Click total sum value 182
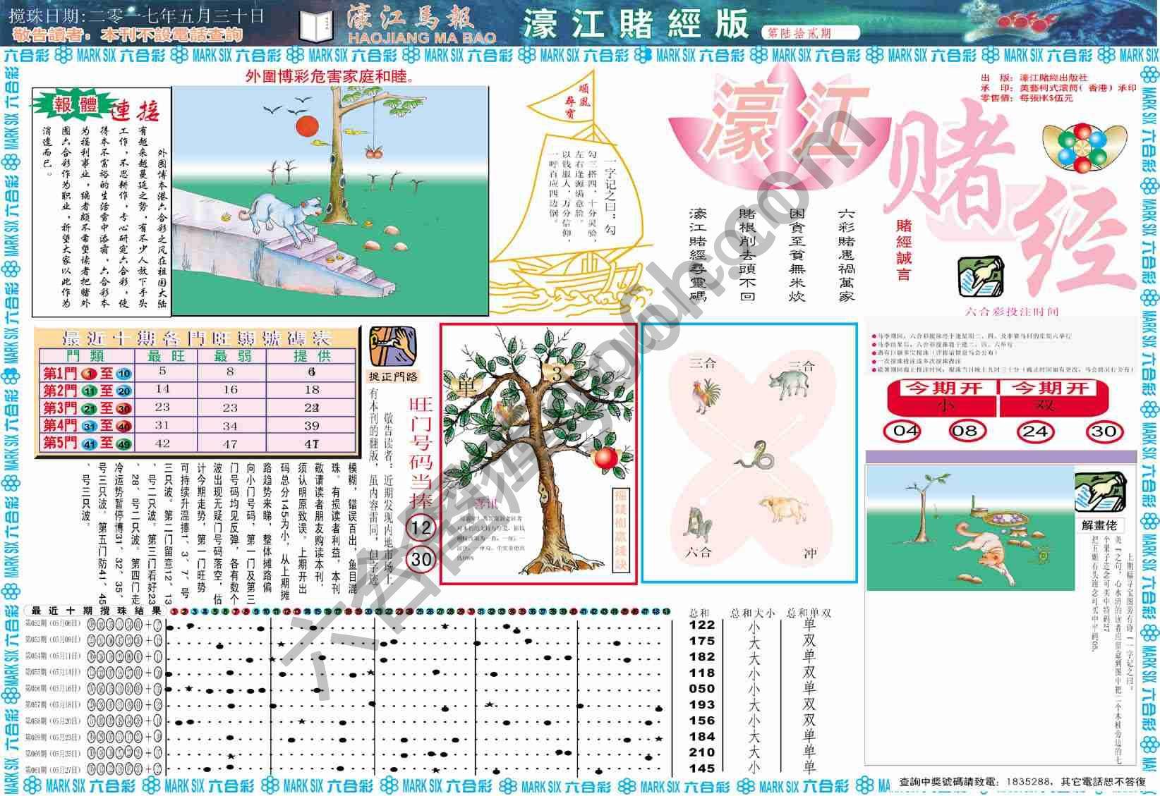Viewport: 1160px width, 796px height. [x=702, y=657]
